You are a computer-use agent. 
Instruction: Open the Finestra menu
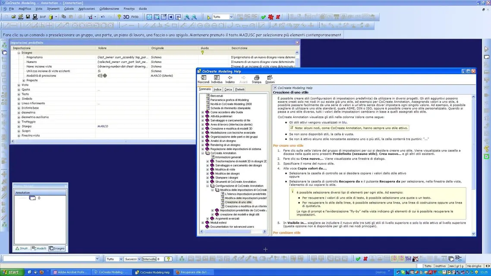(129, 9)
